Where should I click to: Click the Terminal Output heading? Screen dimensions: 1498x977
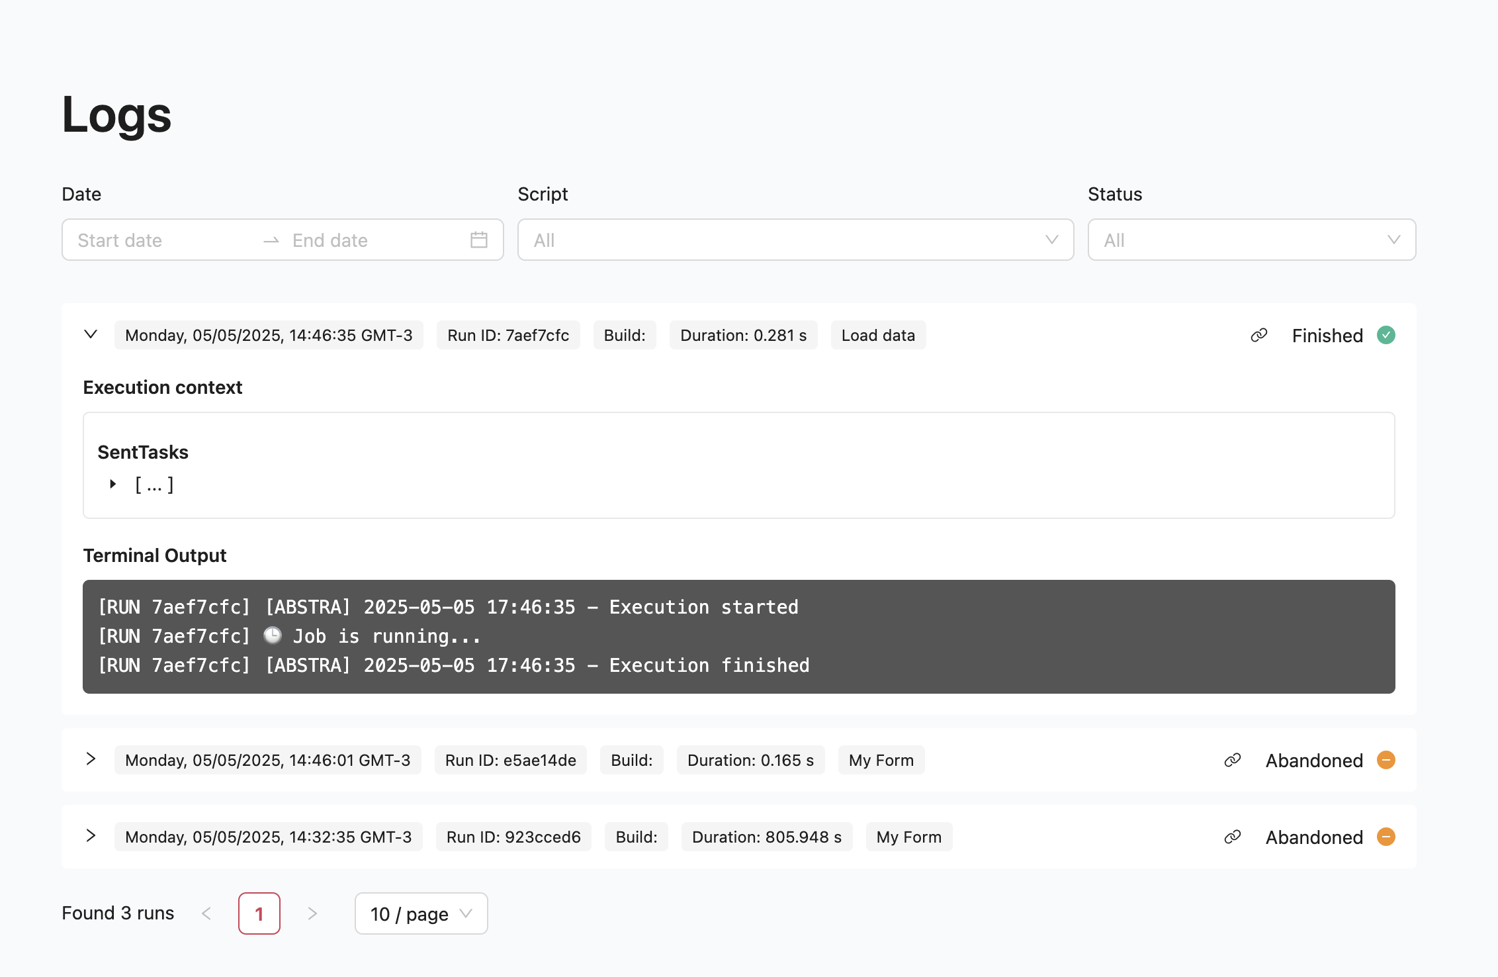point(155,556)
